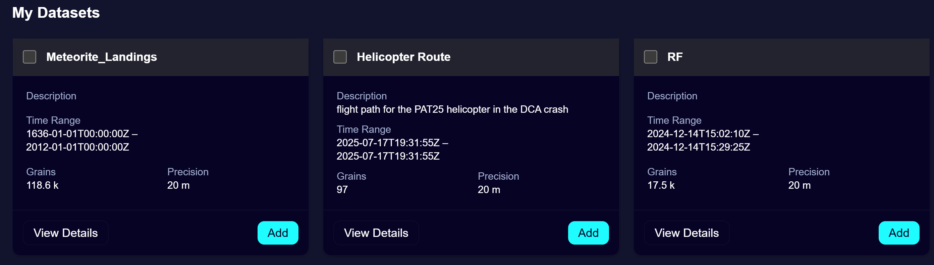Screen dimensions: 934x265
Task: Click the RF card title
Action: 675,57
